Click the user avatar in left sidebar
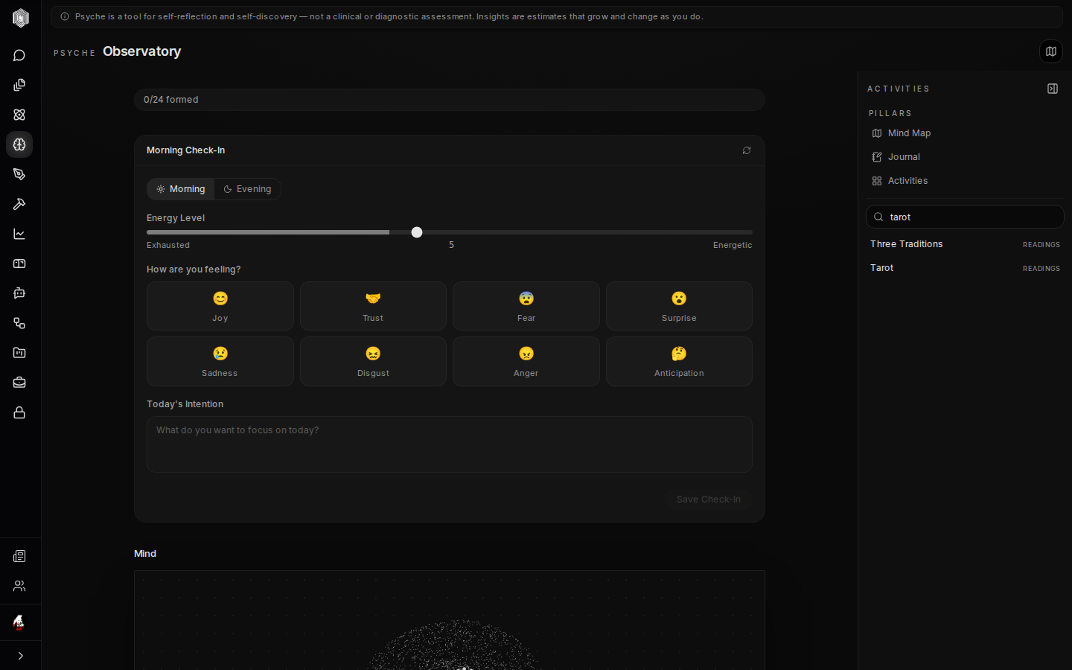 [19, 622]
